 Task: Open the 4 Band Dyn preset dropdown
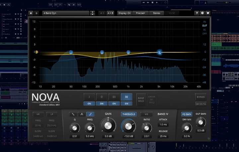pyautogui.click(x=66, y=13)
